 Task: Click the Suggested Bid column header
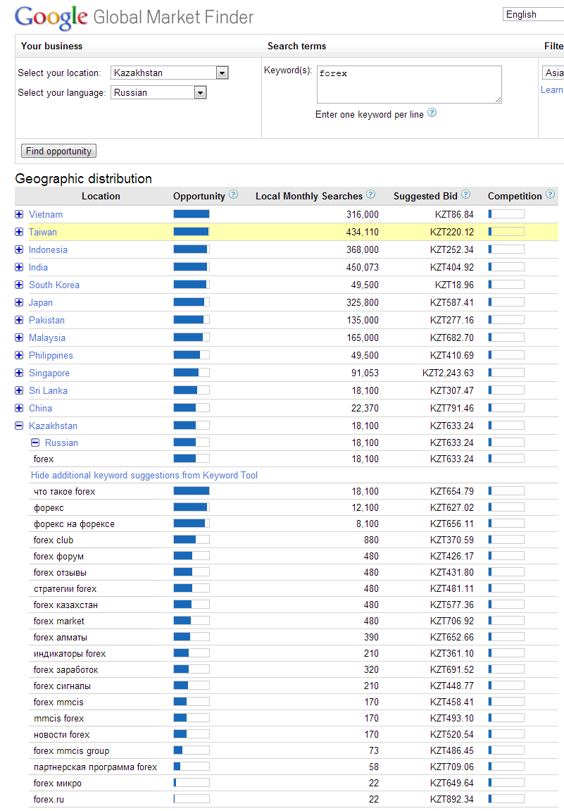[x=425, y=196]
